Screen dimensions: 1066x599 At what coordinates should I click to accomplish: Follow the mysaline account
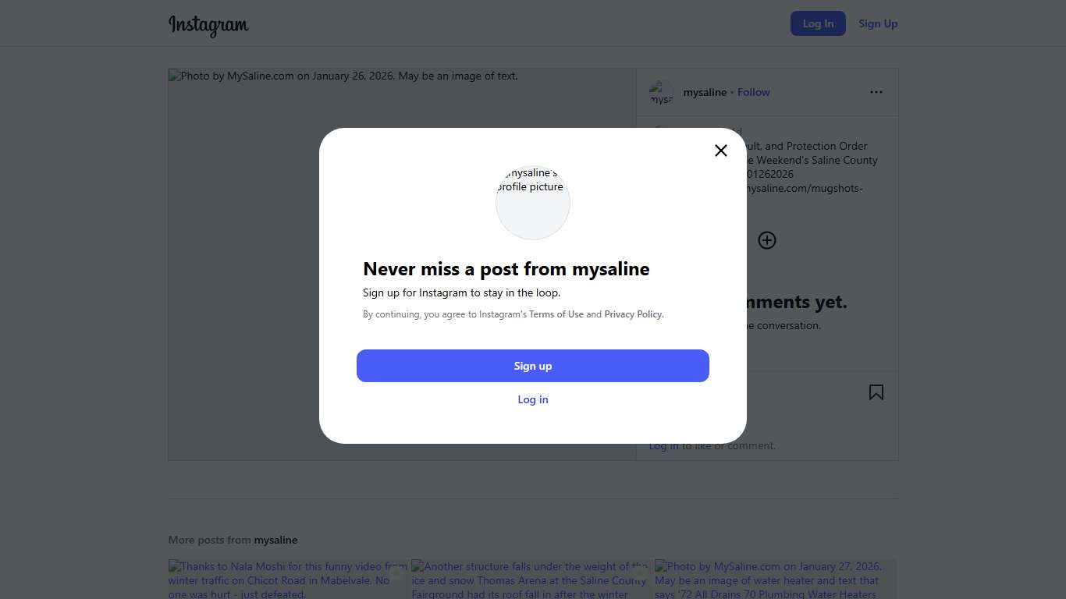pyautogui.click(x=754, y=92)
